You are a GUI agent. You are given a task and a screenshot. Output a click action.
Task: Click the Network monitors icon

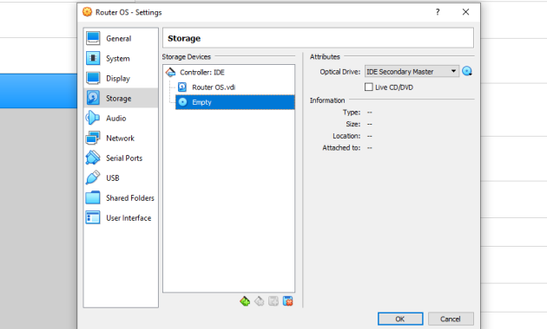point(93,138)
